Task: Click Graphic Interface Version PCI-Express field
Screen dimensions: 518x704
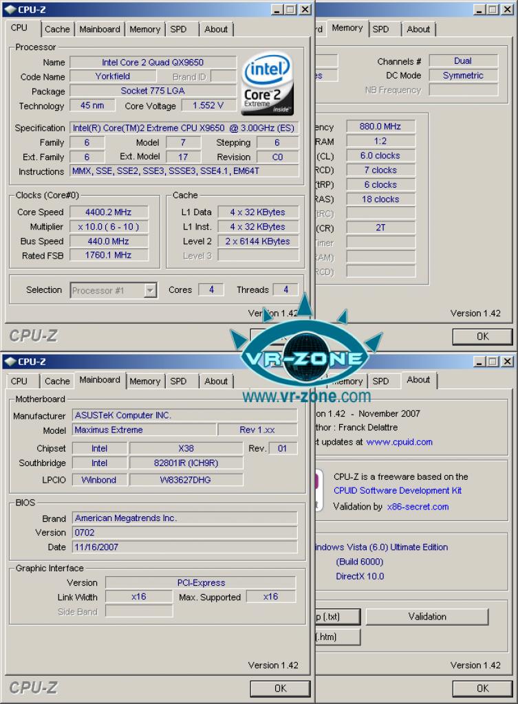Action: pyautogui.click(x=200, y=583)
